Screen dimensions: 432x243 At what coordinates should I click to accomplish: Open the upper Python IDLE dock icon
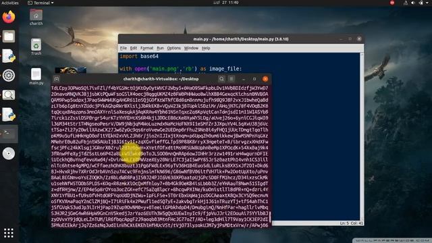click(x=9, y=56)
